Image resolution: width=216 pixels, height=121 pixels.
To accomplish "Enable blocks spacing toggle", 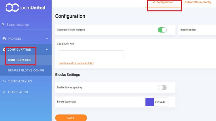I will pos(162,87).
